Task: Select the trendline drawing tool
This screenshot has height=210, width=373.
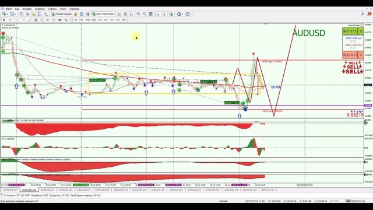Action: (x=30, y=20)
